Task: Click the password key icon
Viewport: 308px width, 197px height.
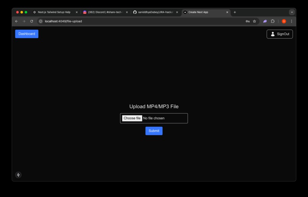Action: (x=248, y=21)
